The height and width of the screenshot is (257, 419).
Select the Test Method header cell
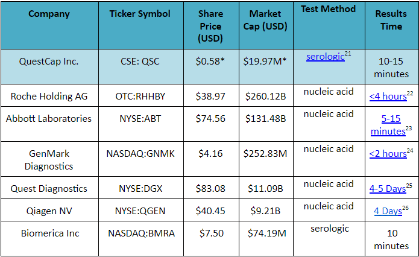pos(329,25)
